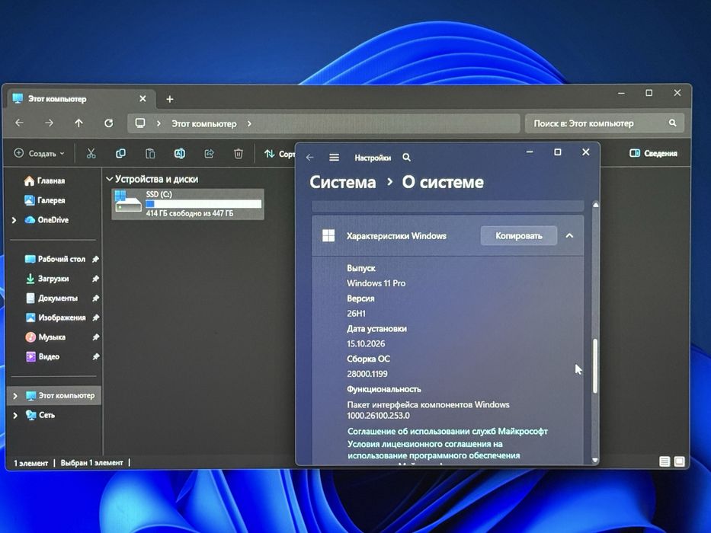Expand the OneDrive tree node
Screen dimensions: 711x533
click(14, 220)
